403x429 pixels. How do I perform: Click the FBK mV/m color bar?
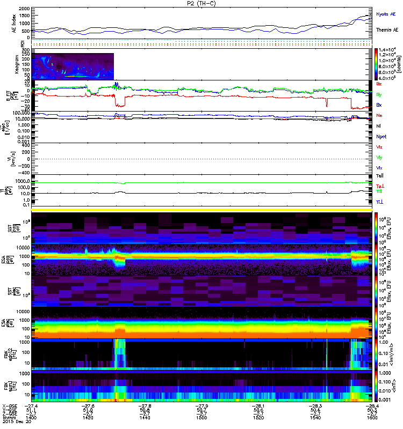(377, 354)
